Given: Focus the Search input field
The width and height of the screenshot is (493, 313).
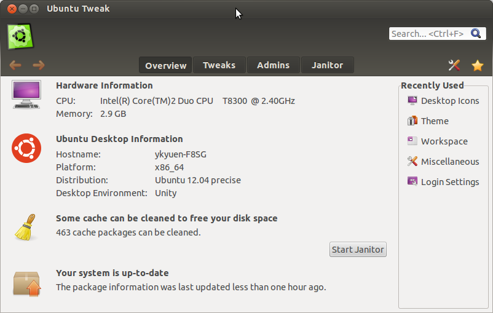Looking at the screenshot, I should pyautogui.click(x=427, y=34).
